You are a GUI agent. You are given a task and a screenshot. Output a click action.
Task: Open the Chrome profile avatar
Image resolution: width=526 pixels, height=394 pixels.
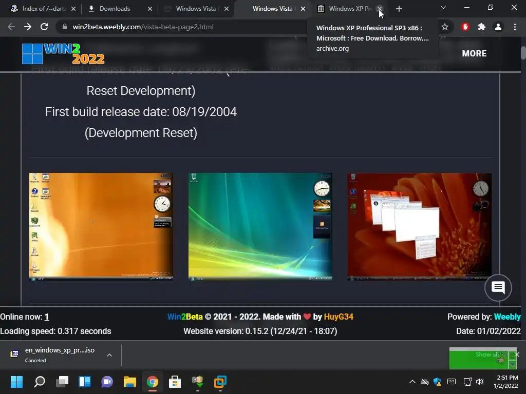tap(498, 27)
